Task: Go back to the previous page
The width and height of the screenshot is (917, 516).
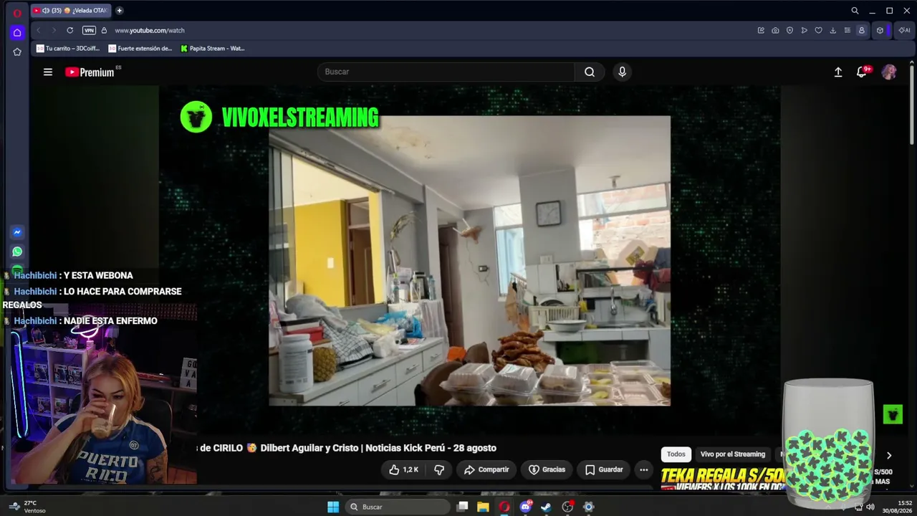Action: point(38,30)
